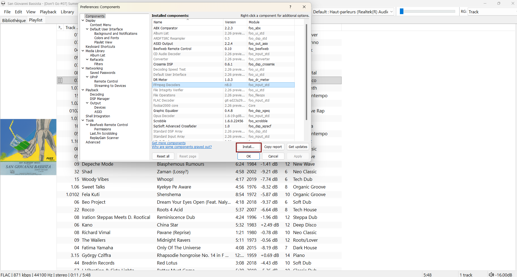Click the Reset all button
Image resolution: width=517 pixels, height=277 pixels.
point(163,156)
